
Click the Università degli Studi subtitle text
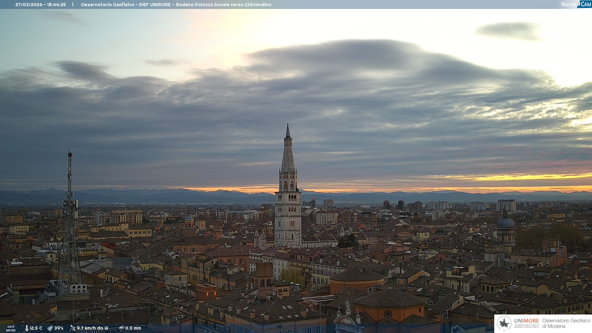[x=526, y=326]
